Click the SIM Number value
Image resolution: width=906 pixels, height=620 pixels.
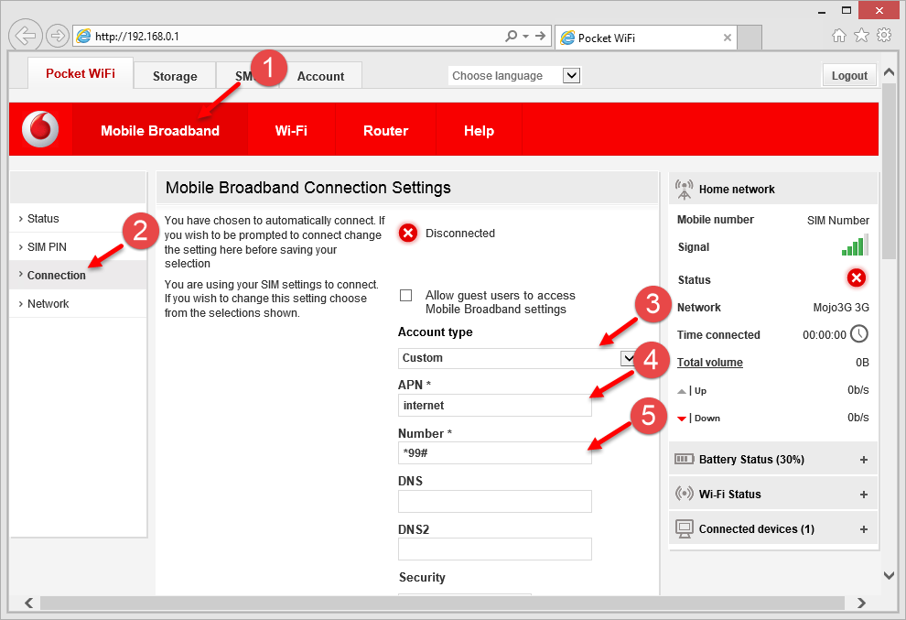click(x=837, y=220)
